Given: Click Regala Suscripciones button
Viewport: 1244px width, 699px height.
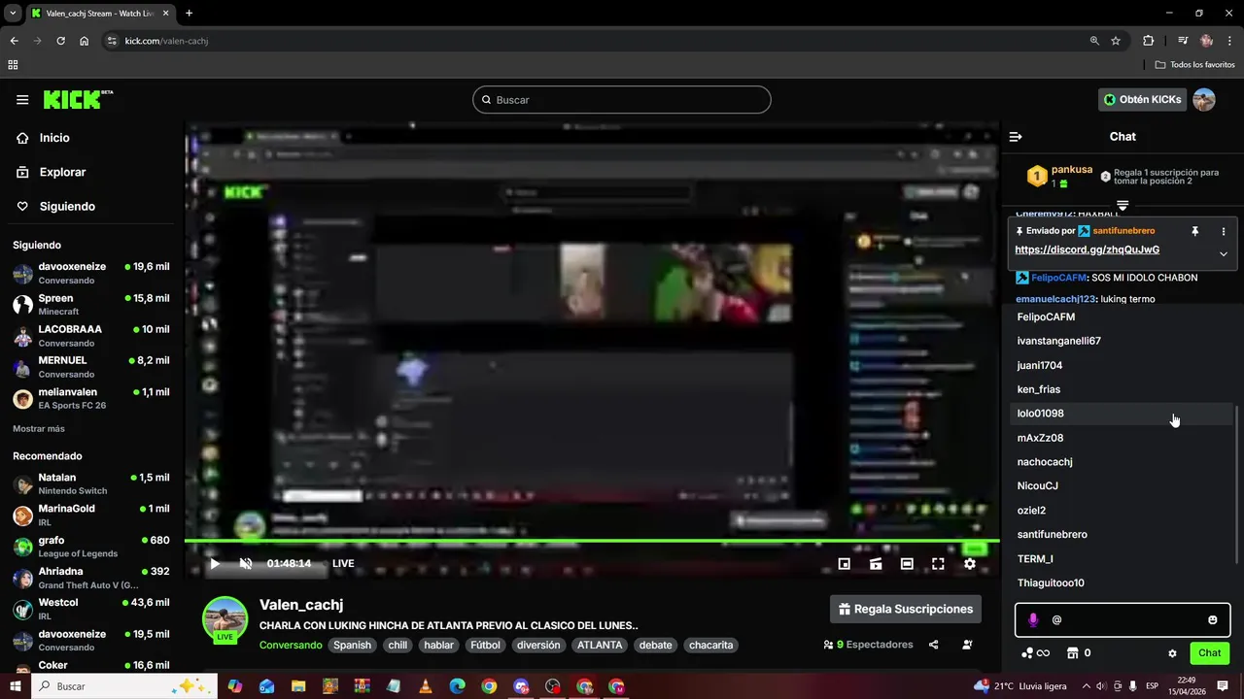Looking at the screenshot, I should pos(905,610).
